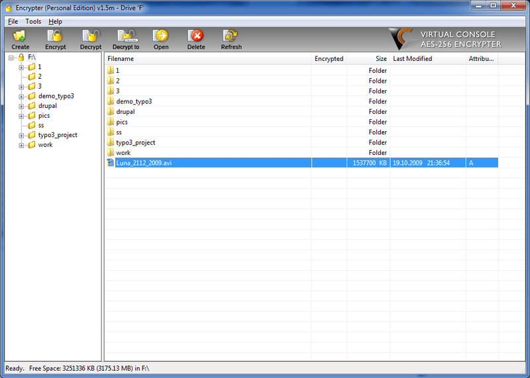Expand the work folder in tree
Image resolution: width=530 pixels, height=378 pixels.
click(21, 145)
